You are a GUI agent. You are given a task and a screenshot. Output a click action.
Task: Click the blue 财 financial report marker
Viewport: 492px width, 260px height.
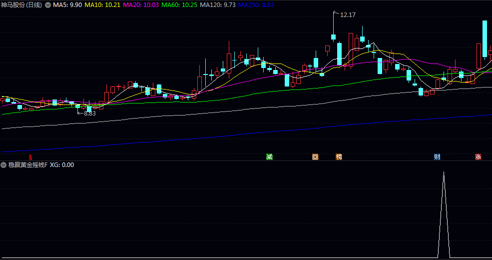tap(437, 157)
